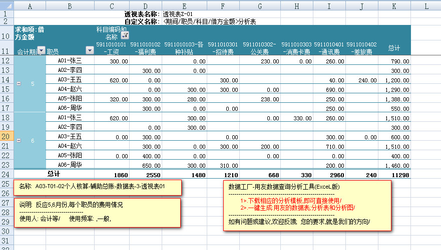Screen dimensions: 441x250
Task: Collapse the period 6 group
Action: (x=19, y=141)
